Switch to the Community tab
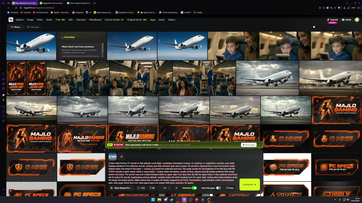 point(33,27)
